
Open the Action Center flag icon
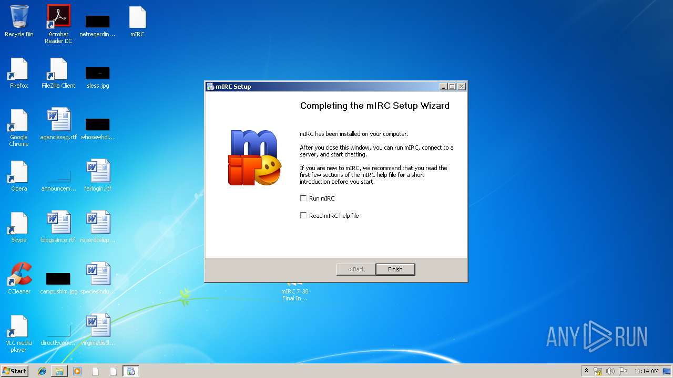coord(623,371)
